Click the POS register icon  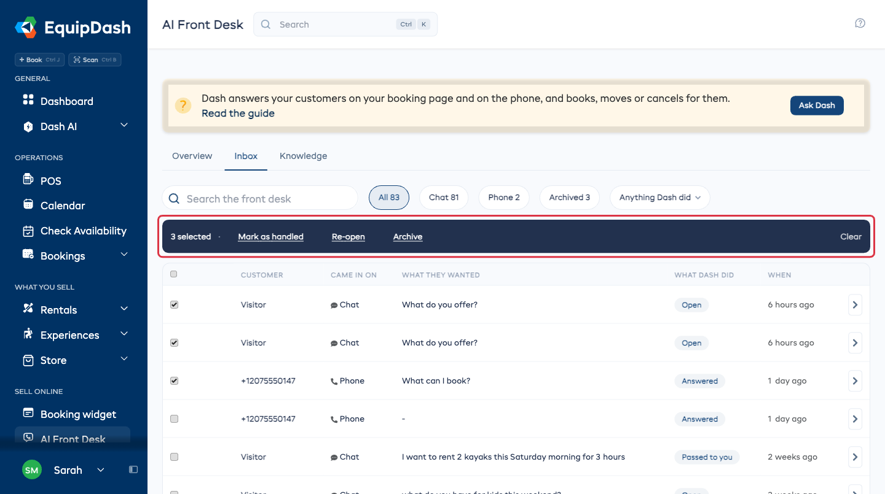(x=28, y=179)
